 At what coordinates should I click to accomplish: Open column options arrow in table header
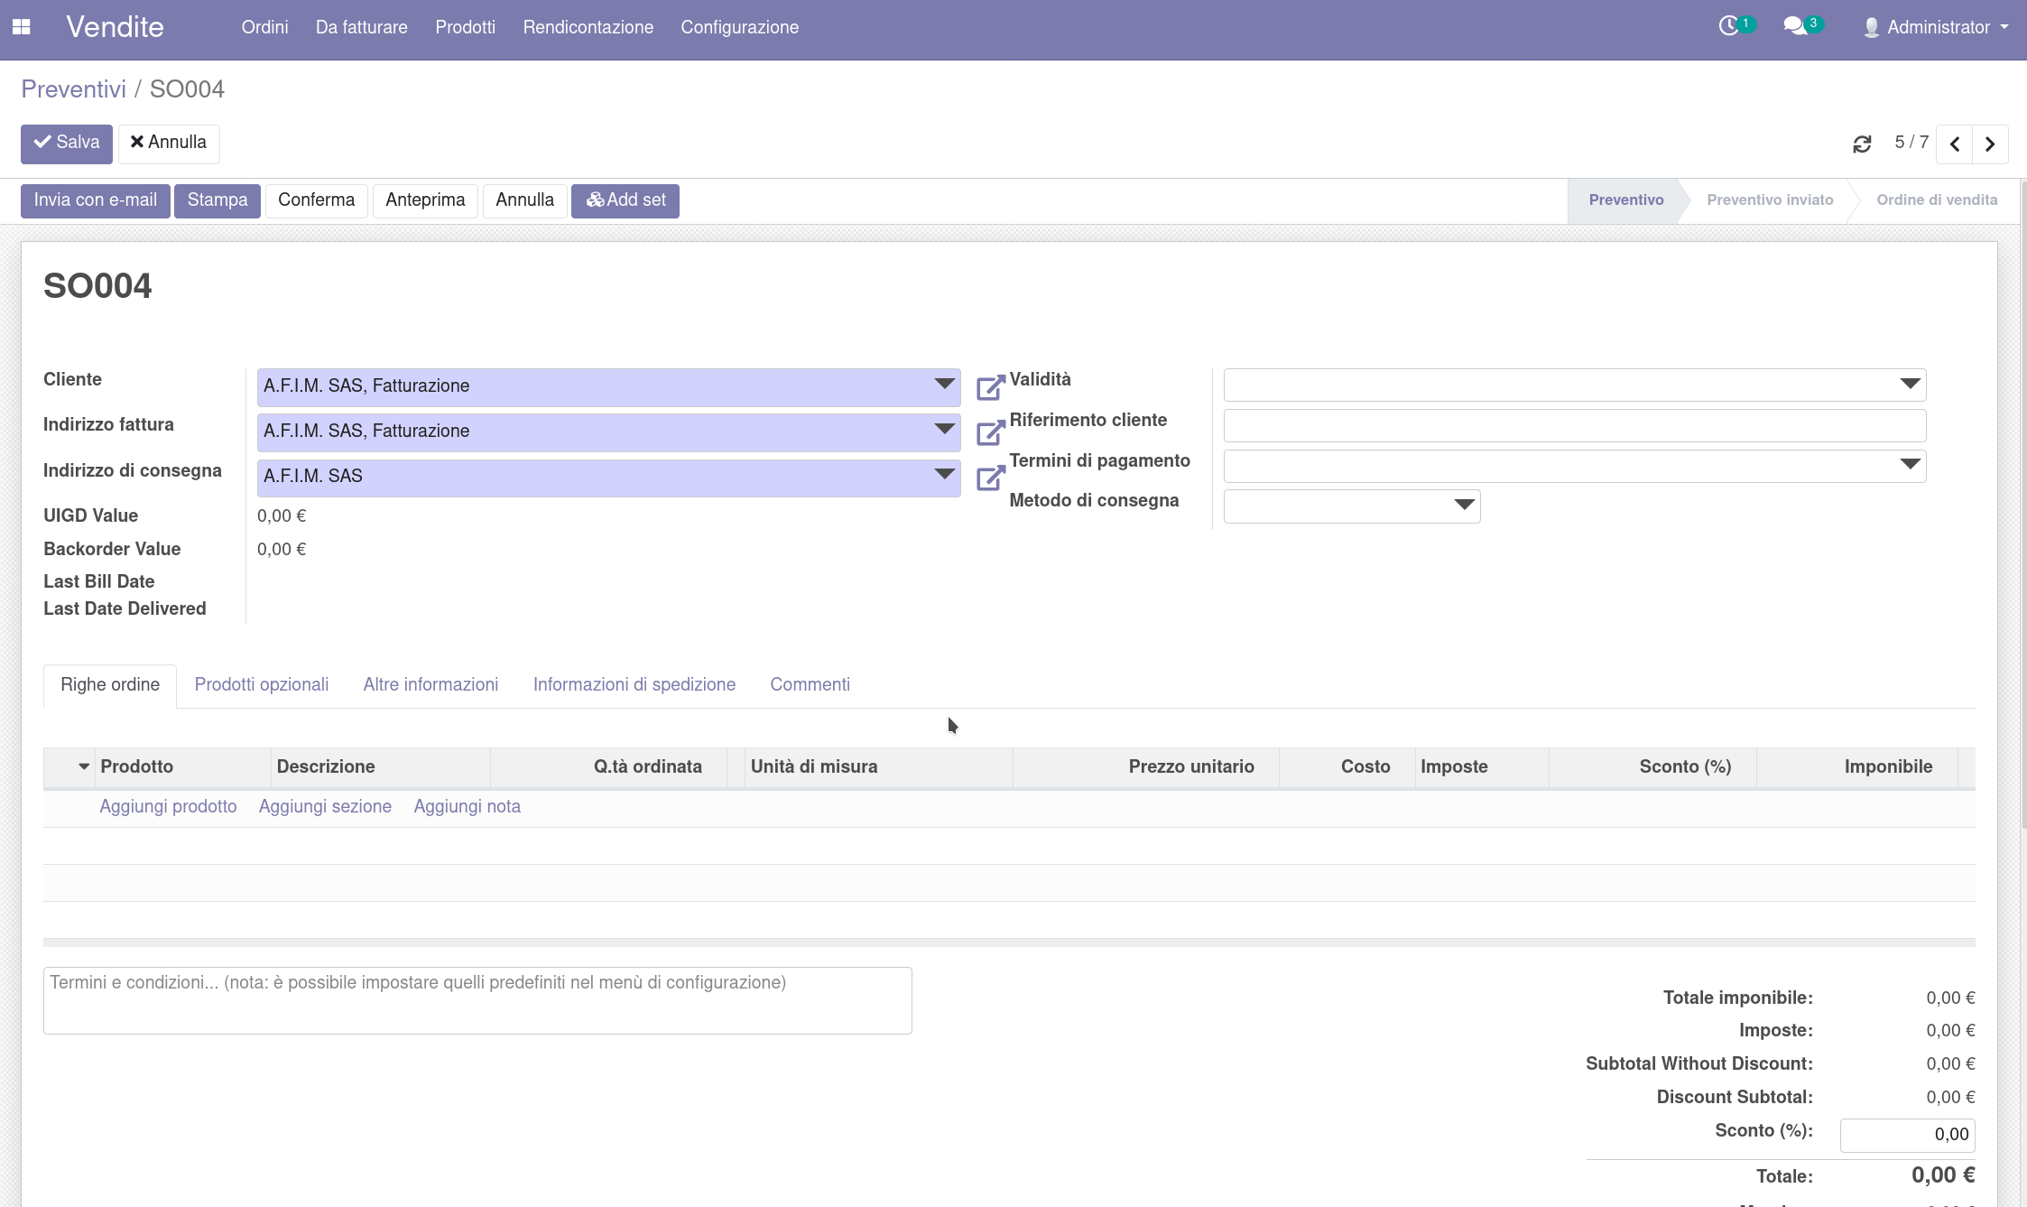83,766
